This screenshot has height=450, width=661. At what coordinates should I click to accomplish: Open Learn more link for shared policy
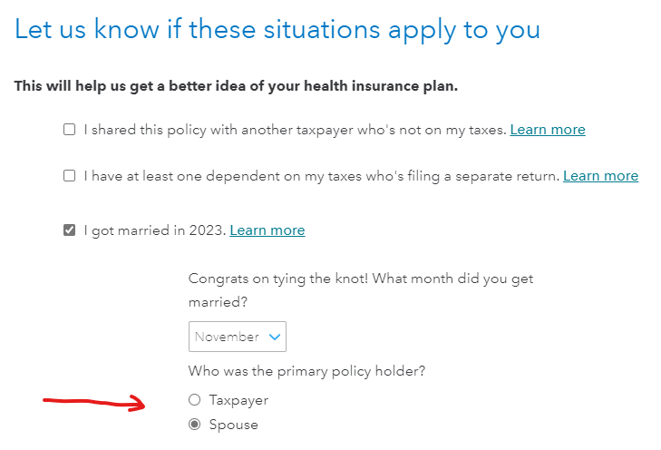tap(548, 130)
